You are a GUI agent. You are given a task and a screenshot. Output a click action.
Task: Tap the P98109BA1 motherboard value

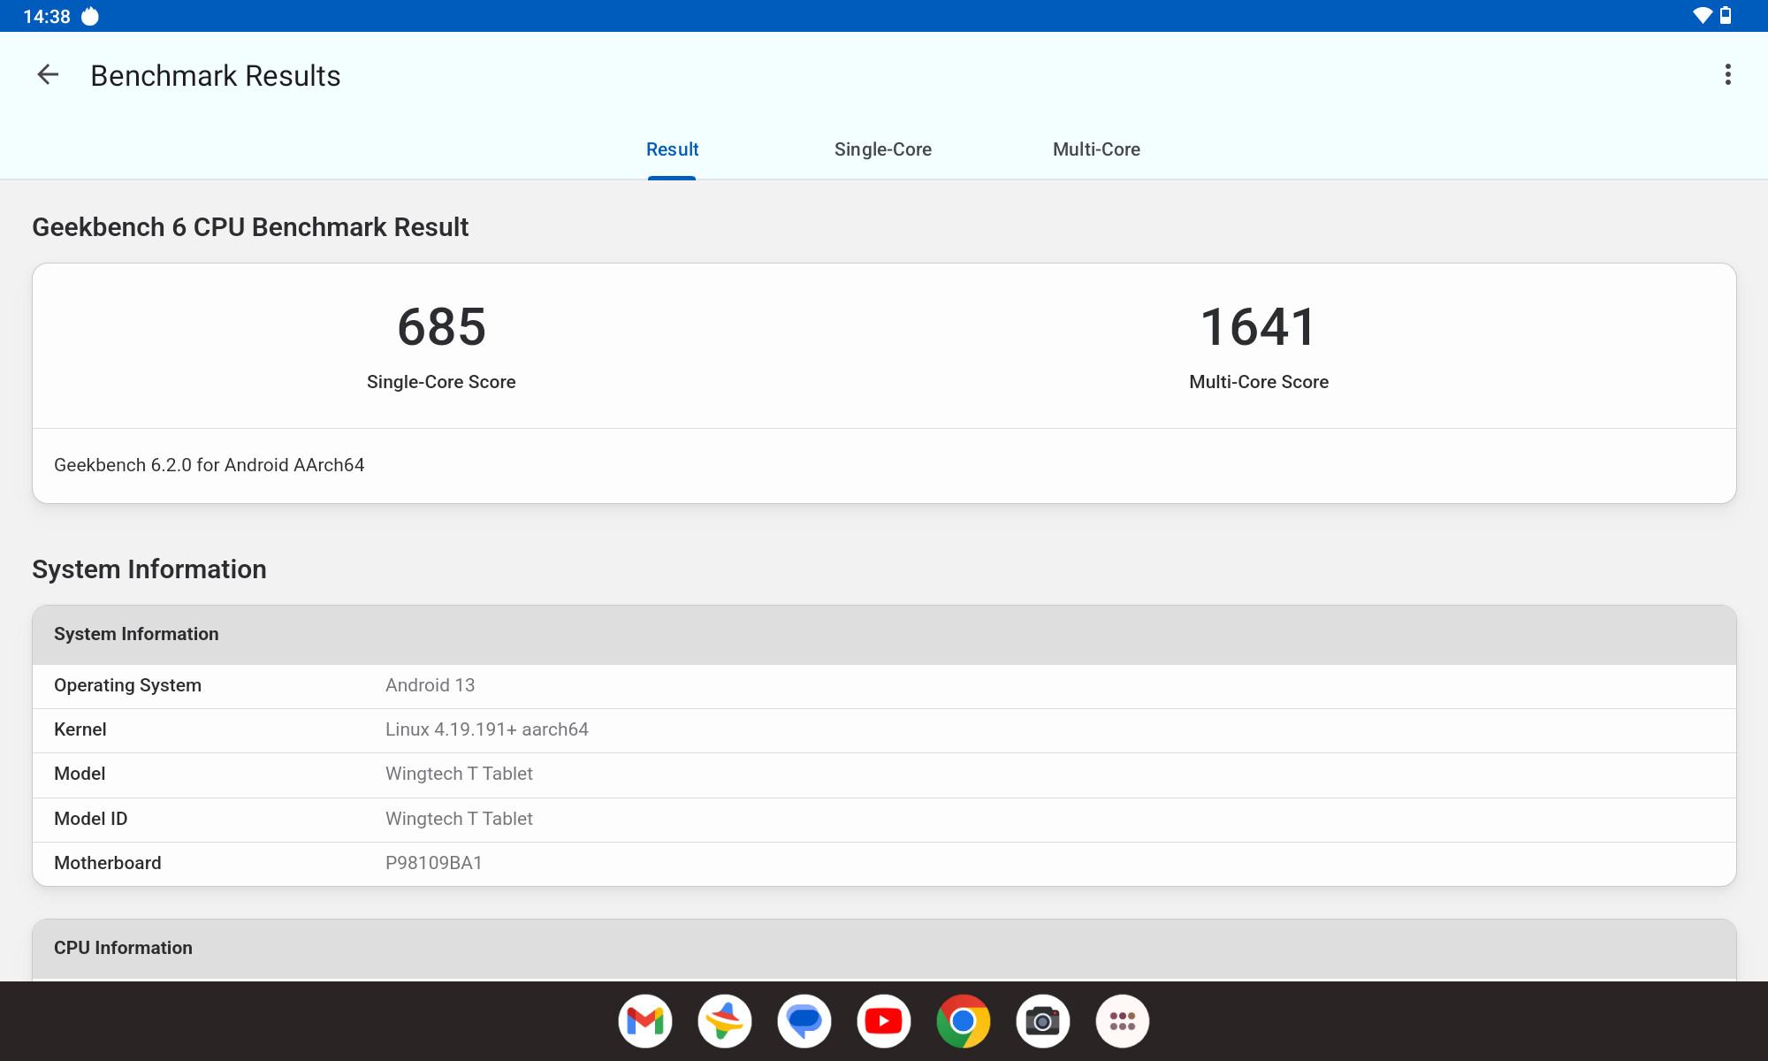[434, 863]
